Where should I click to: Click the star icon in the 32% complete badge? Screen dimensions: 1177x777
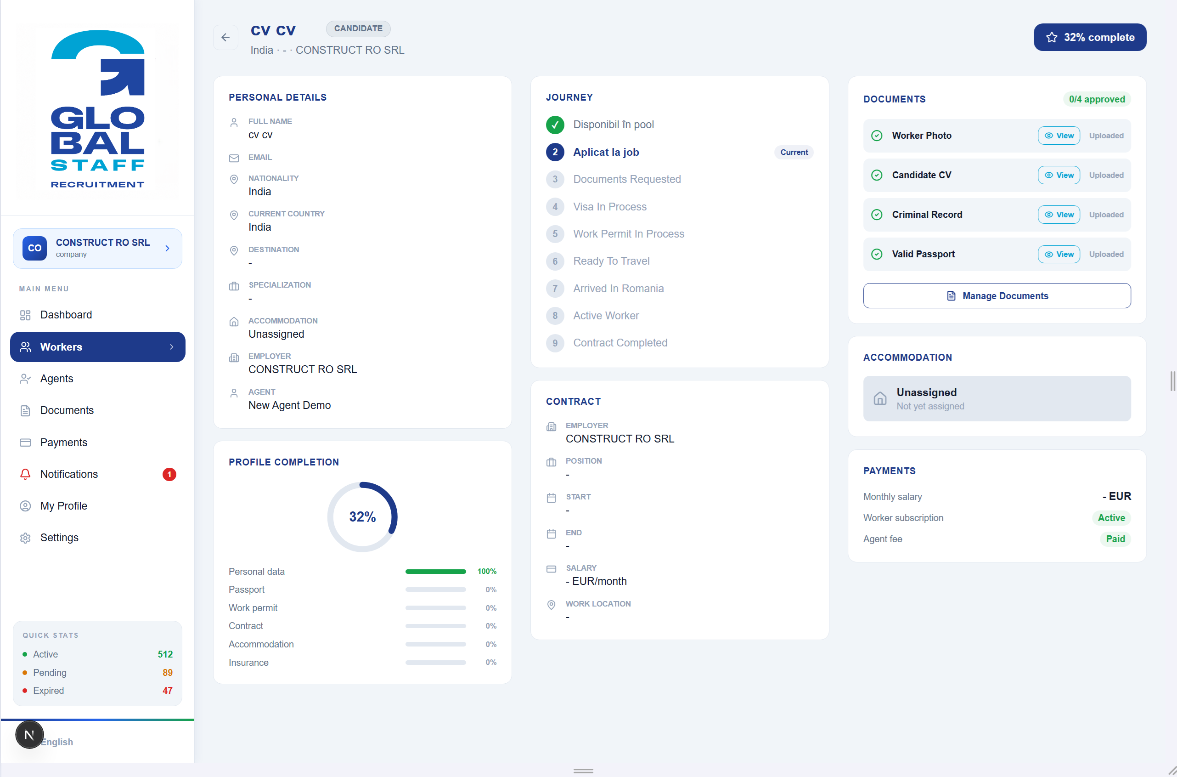click(x=1051, y=37)
